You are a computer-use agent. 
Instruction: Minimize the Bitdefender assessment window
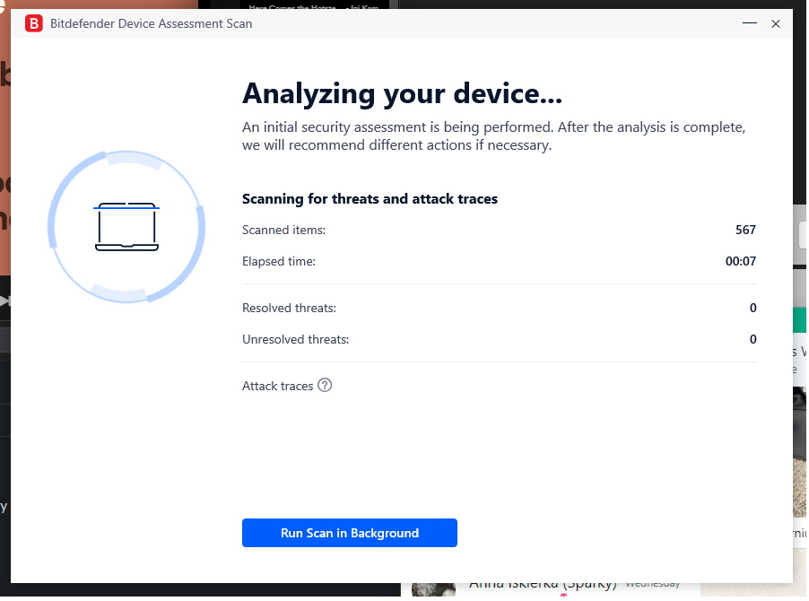point(746,23)
